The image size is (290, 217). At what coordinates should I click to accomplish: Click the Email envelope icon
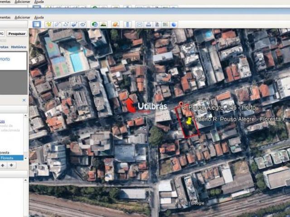(x=140, y=24)
